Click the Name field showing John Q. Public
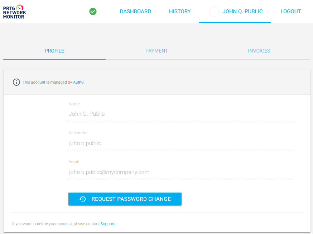The image size is (313, 234). pyautogui.click(x=181, y=114)
